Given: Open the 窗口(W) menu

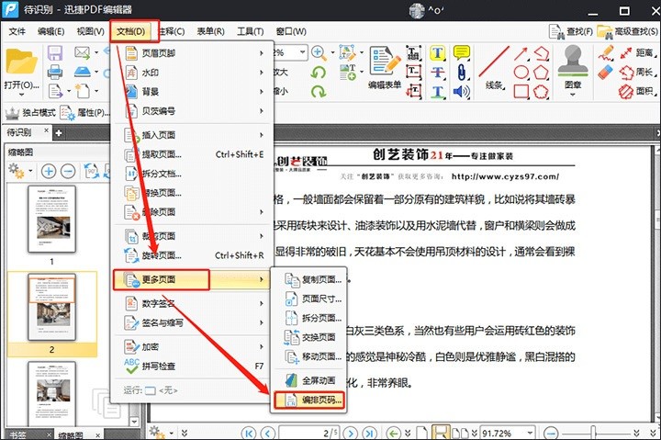Looking at the screenshot, I should 291,31.
